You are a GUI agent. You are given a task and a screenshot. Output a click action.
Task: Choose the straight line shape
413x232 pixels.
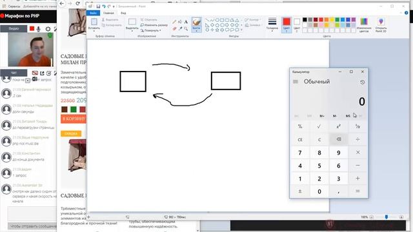tap(207, 20)
